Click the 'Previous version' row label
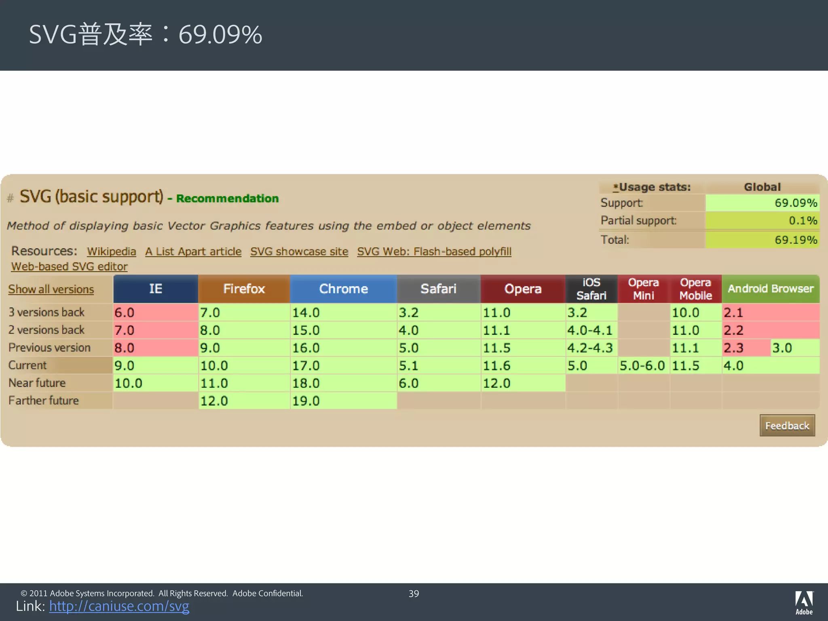Screen dimensions: 828x621 (49, 348)
